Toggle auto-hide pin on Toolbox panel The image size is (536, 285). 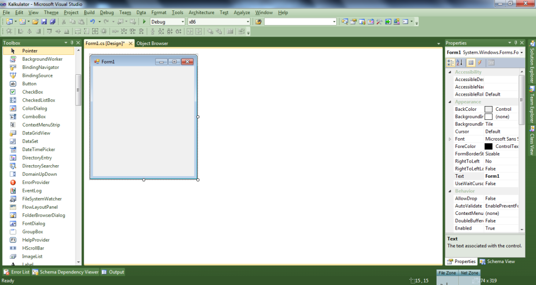click(x=72, y=43)
